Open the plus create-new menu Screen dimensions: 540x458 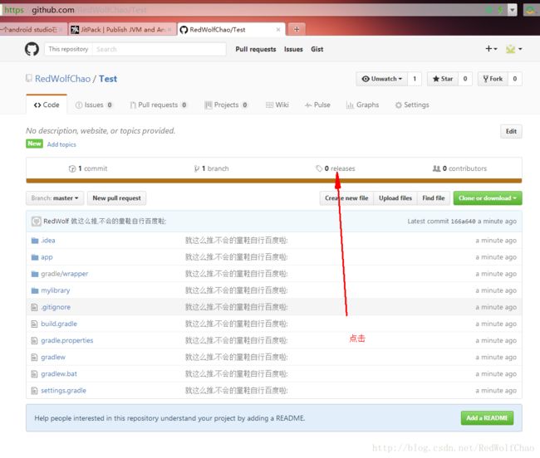click(491, 49)
